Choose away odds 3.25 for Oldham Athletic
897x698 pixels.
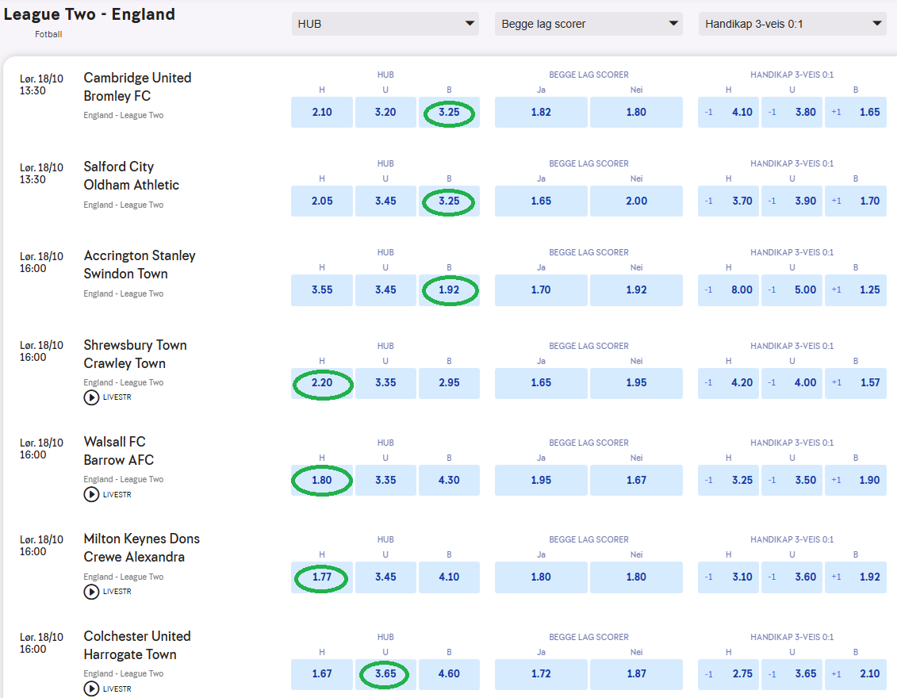coord(449,201)
